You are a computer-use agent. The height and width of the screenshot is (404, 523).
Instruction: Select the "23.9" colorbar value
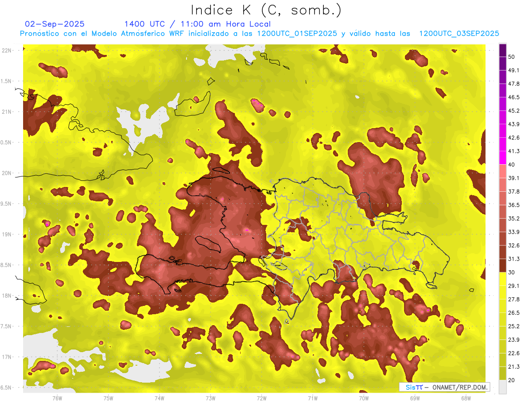(513, 340)
